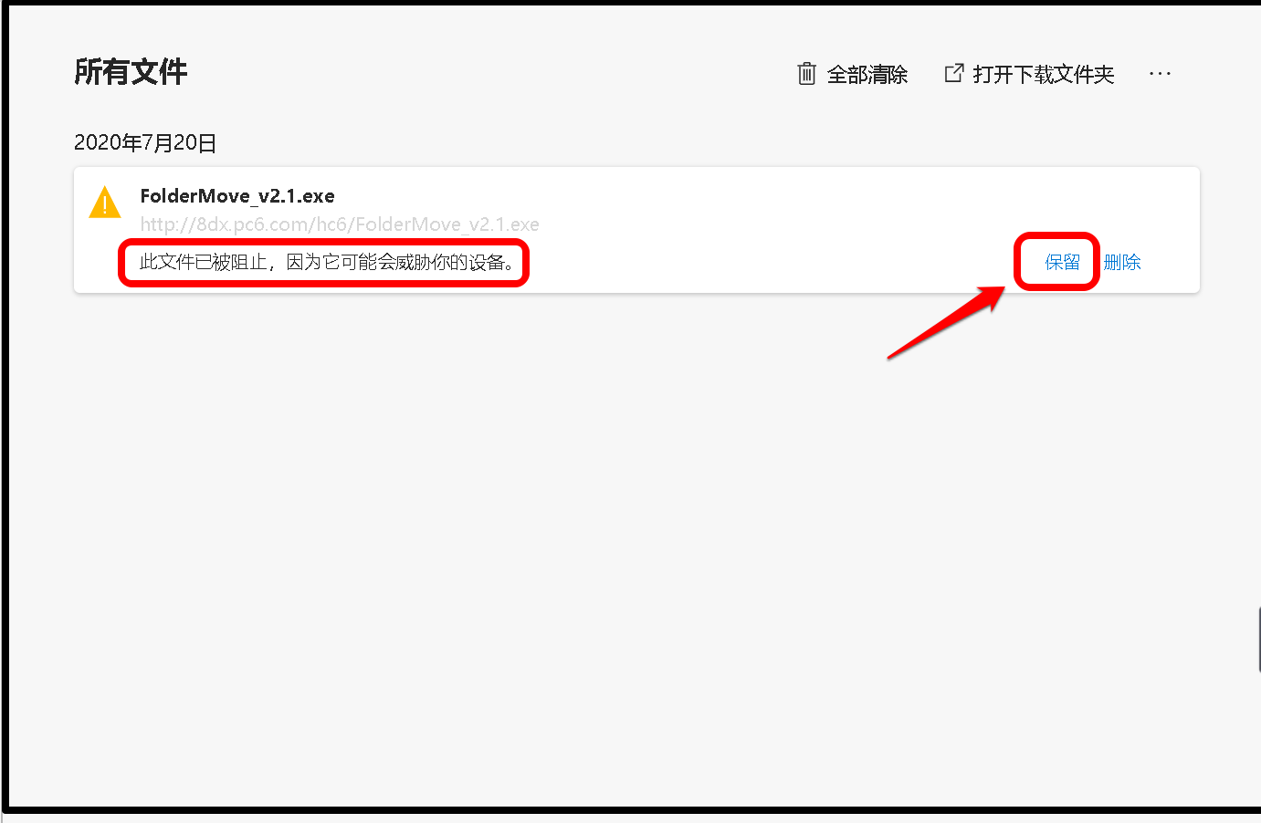
Task: Click the open-external icon beside 打开下载文件夹
Action: [953, 73]
